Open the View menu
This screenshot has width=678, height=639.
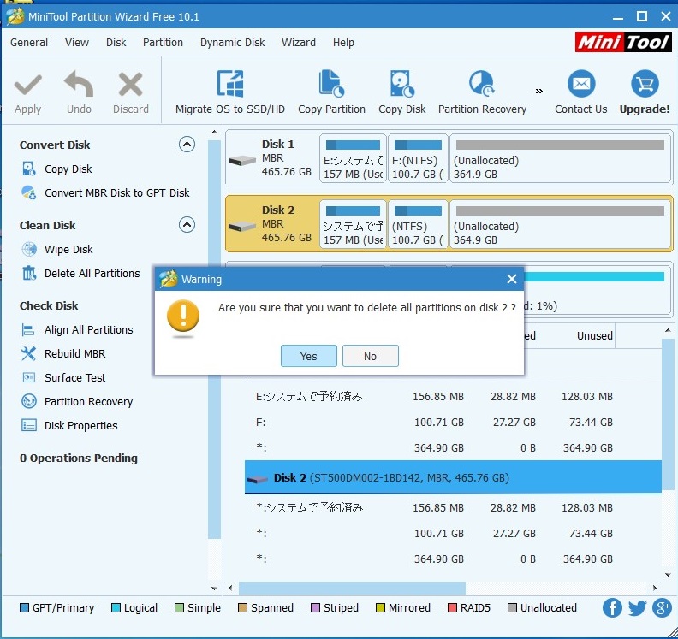77,42
